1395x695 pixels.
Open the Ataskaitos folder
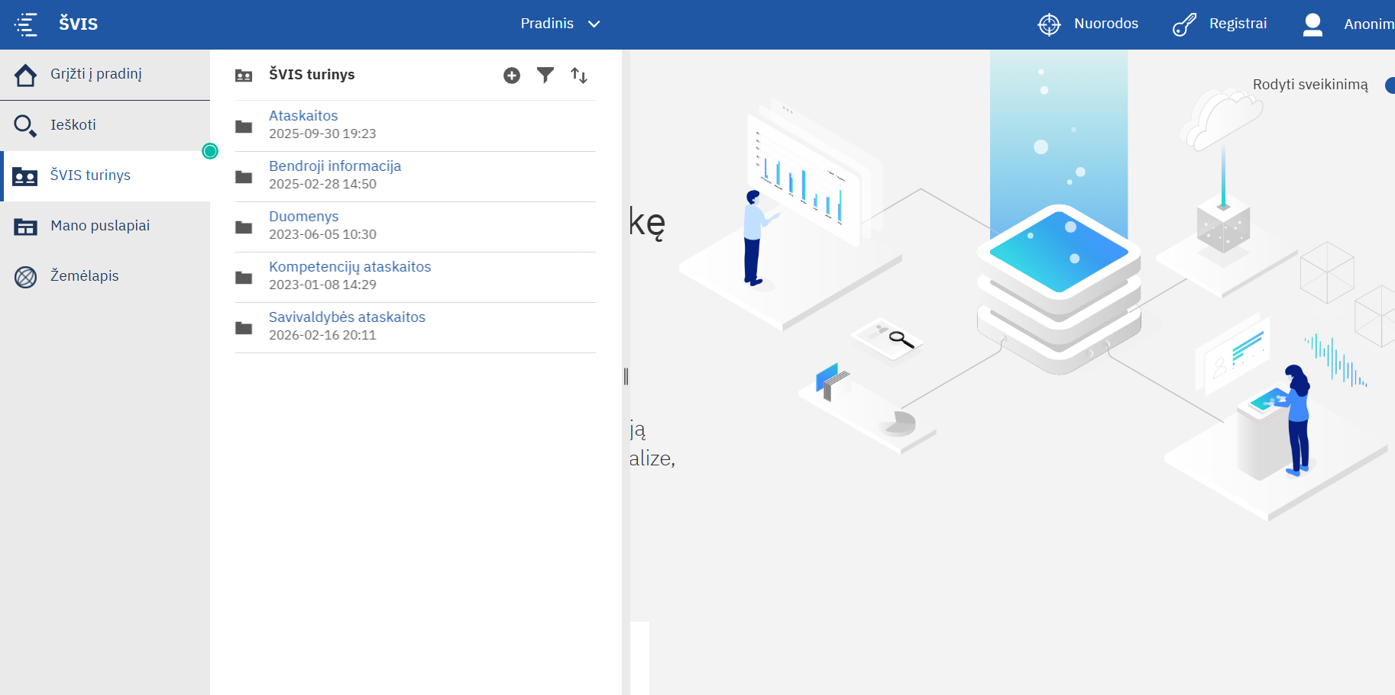303,116
